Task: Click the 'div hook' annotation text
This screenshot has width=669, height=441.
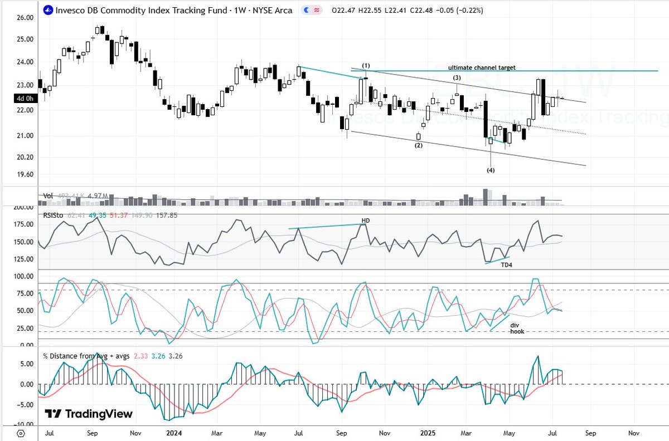Action: (x=517, y=327)
